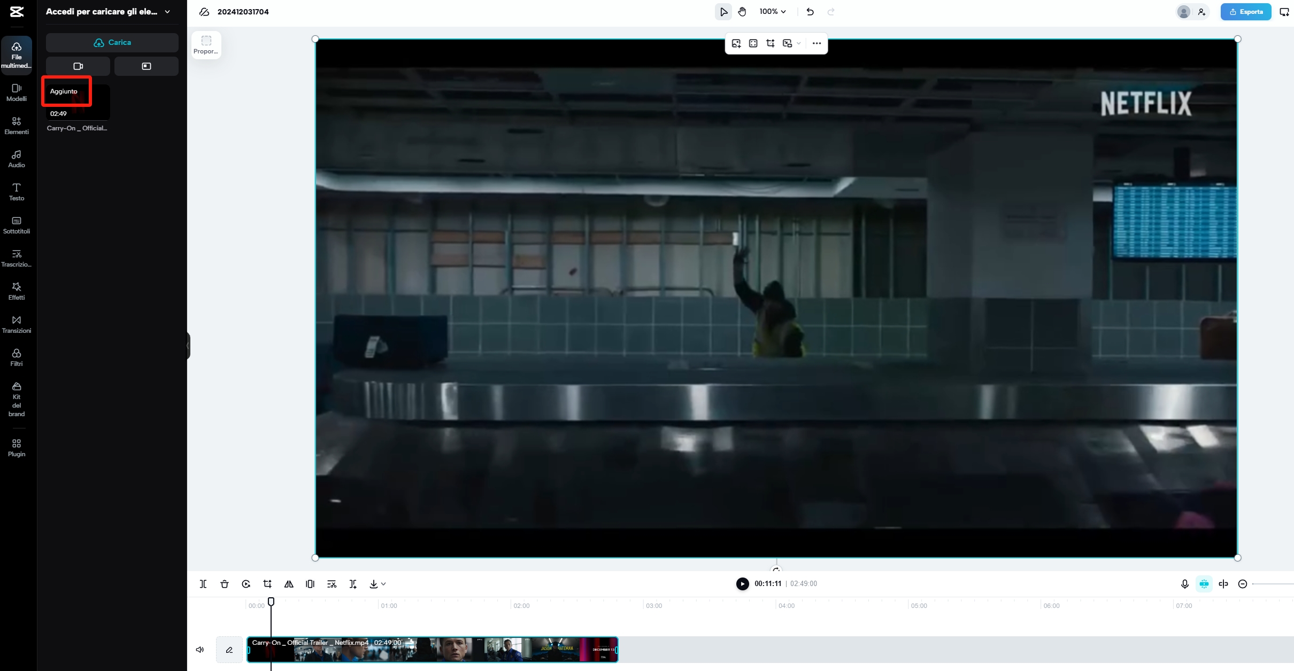This screenshot has height=671, width=1294.
Task: Open the Elementi panel
Action: (17, 126)
